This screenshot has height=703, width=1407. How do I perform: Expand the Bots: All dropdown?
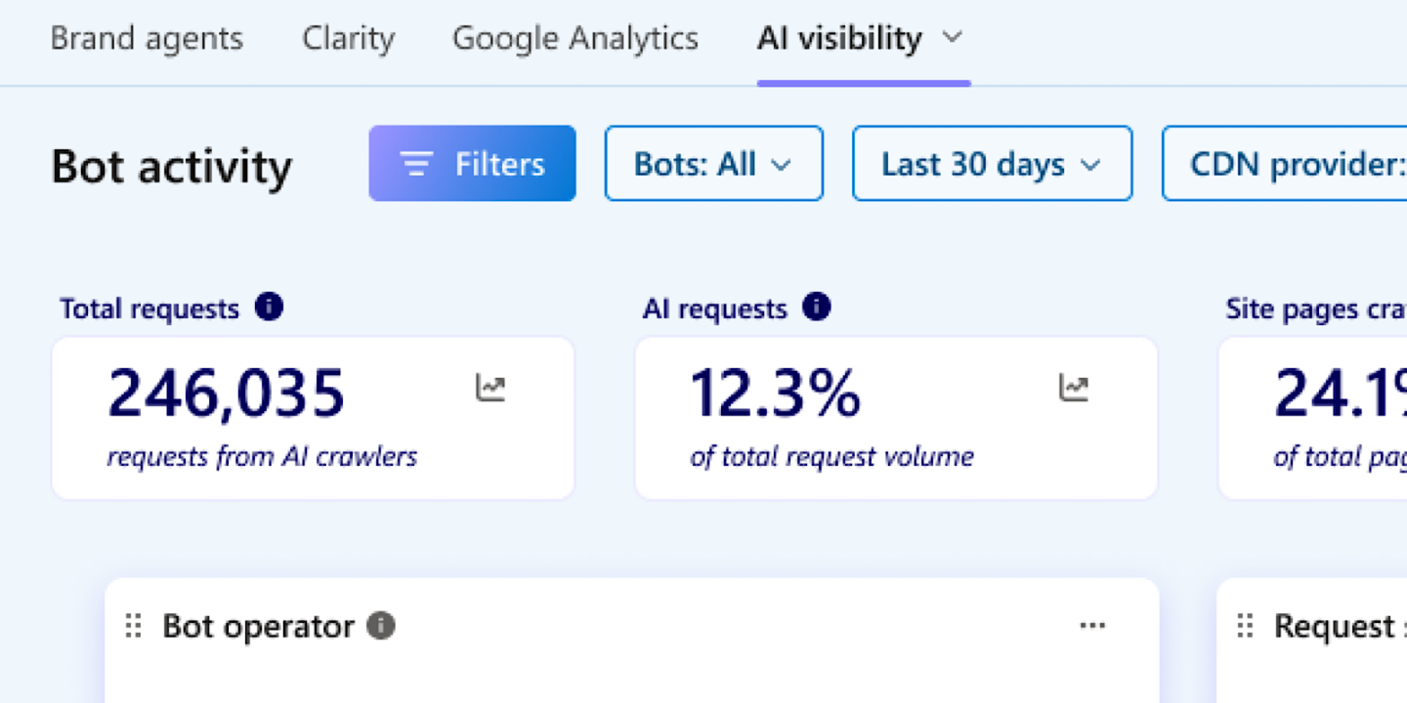pos(713,164)
